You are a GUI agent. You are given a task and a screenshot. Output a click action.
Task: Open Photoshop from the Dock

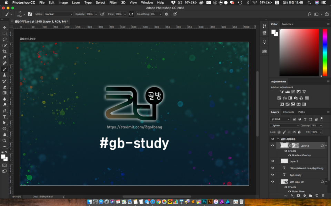[204, 202]
